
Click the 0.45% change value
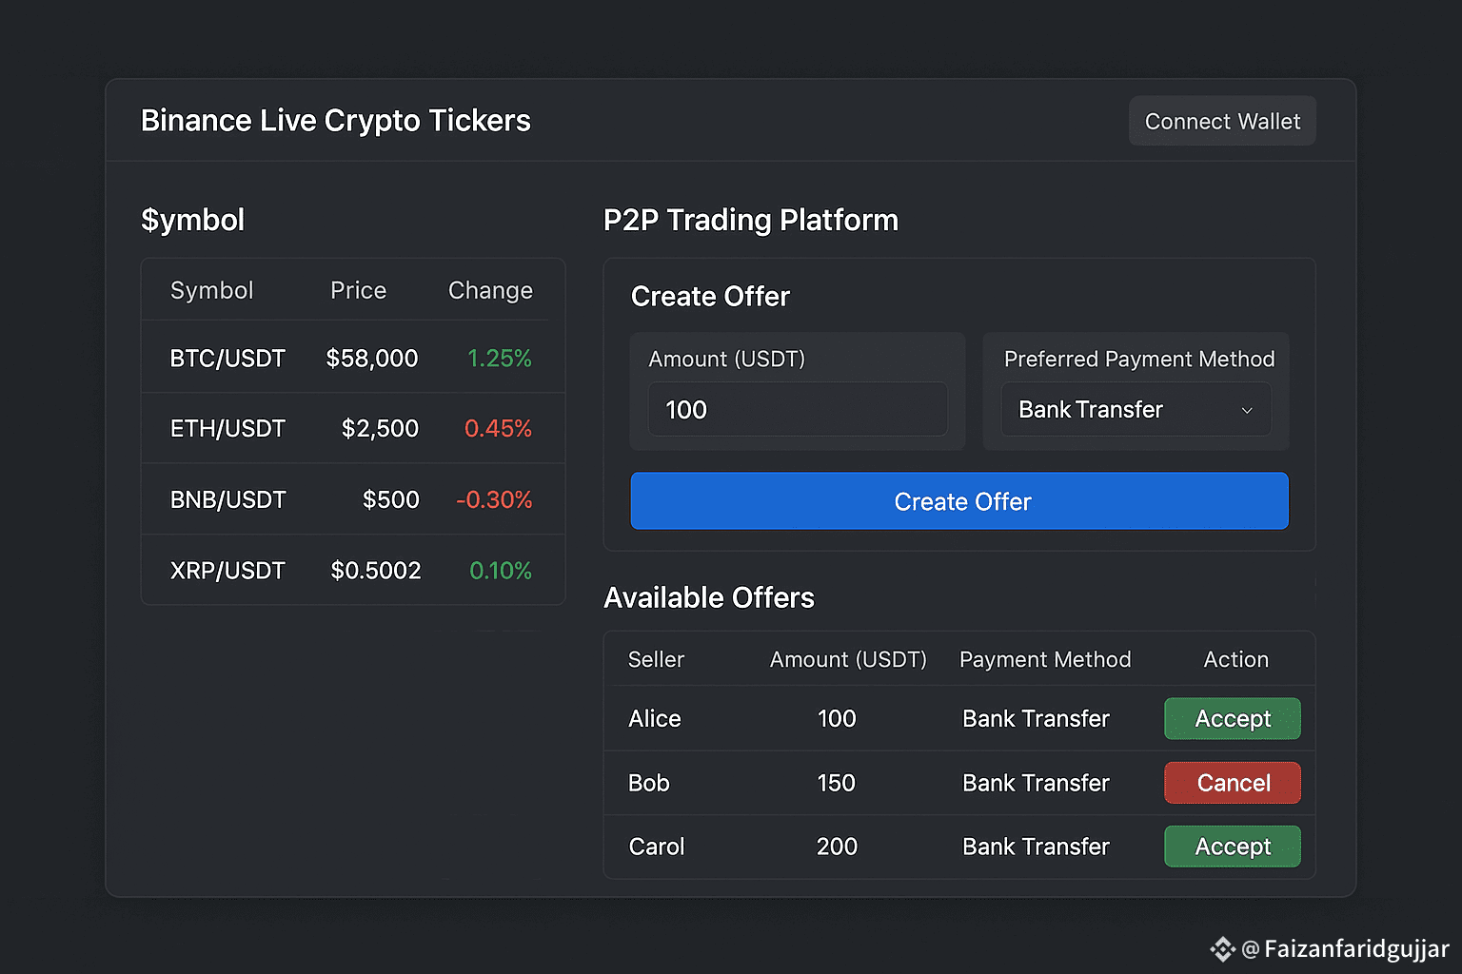(x=498, y=429)
